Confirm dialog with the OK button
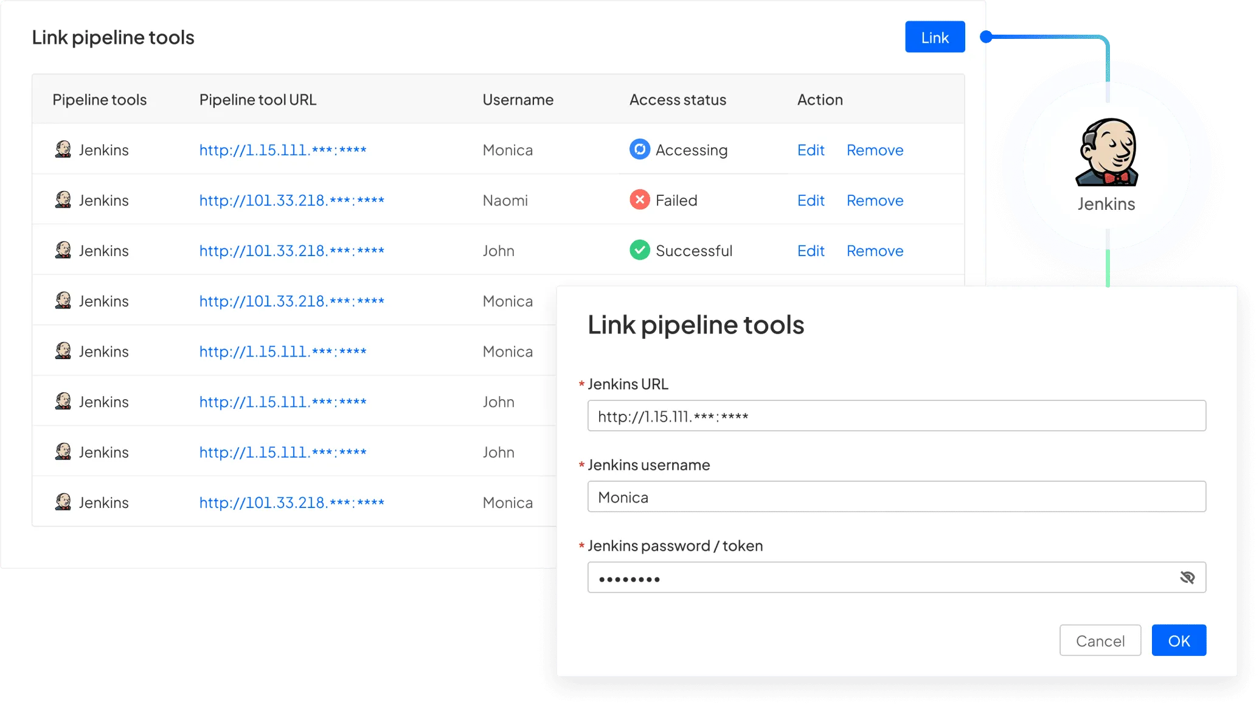1259x710 pixels. 1178,641
